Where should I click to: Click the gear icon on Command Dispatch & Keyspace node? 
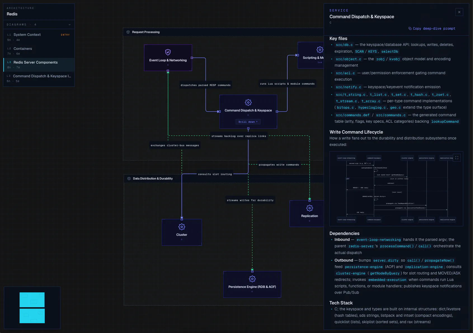coord(248,103)
